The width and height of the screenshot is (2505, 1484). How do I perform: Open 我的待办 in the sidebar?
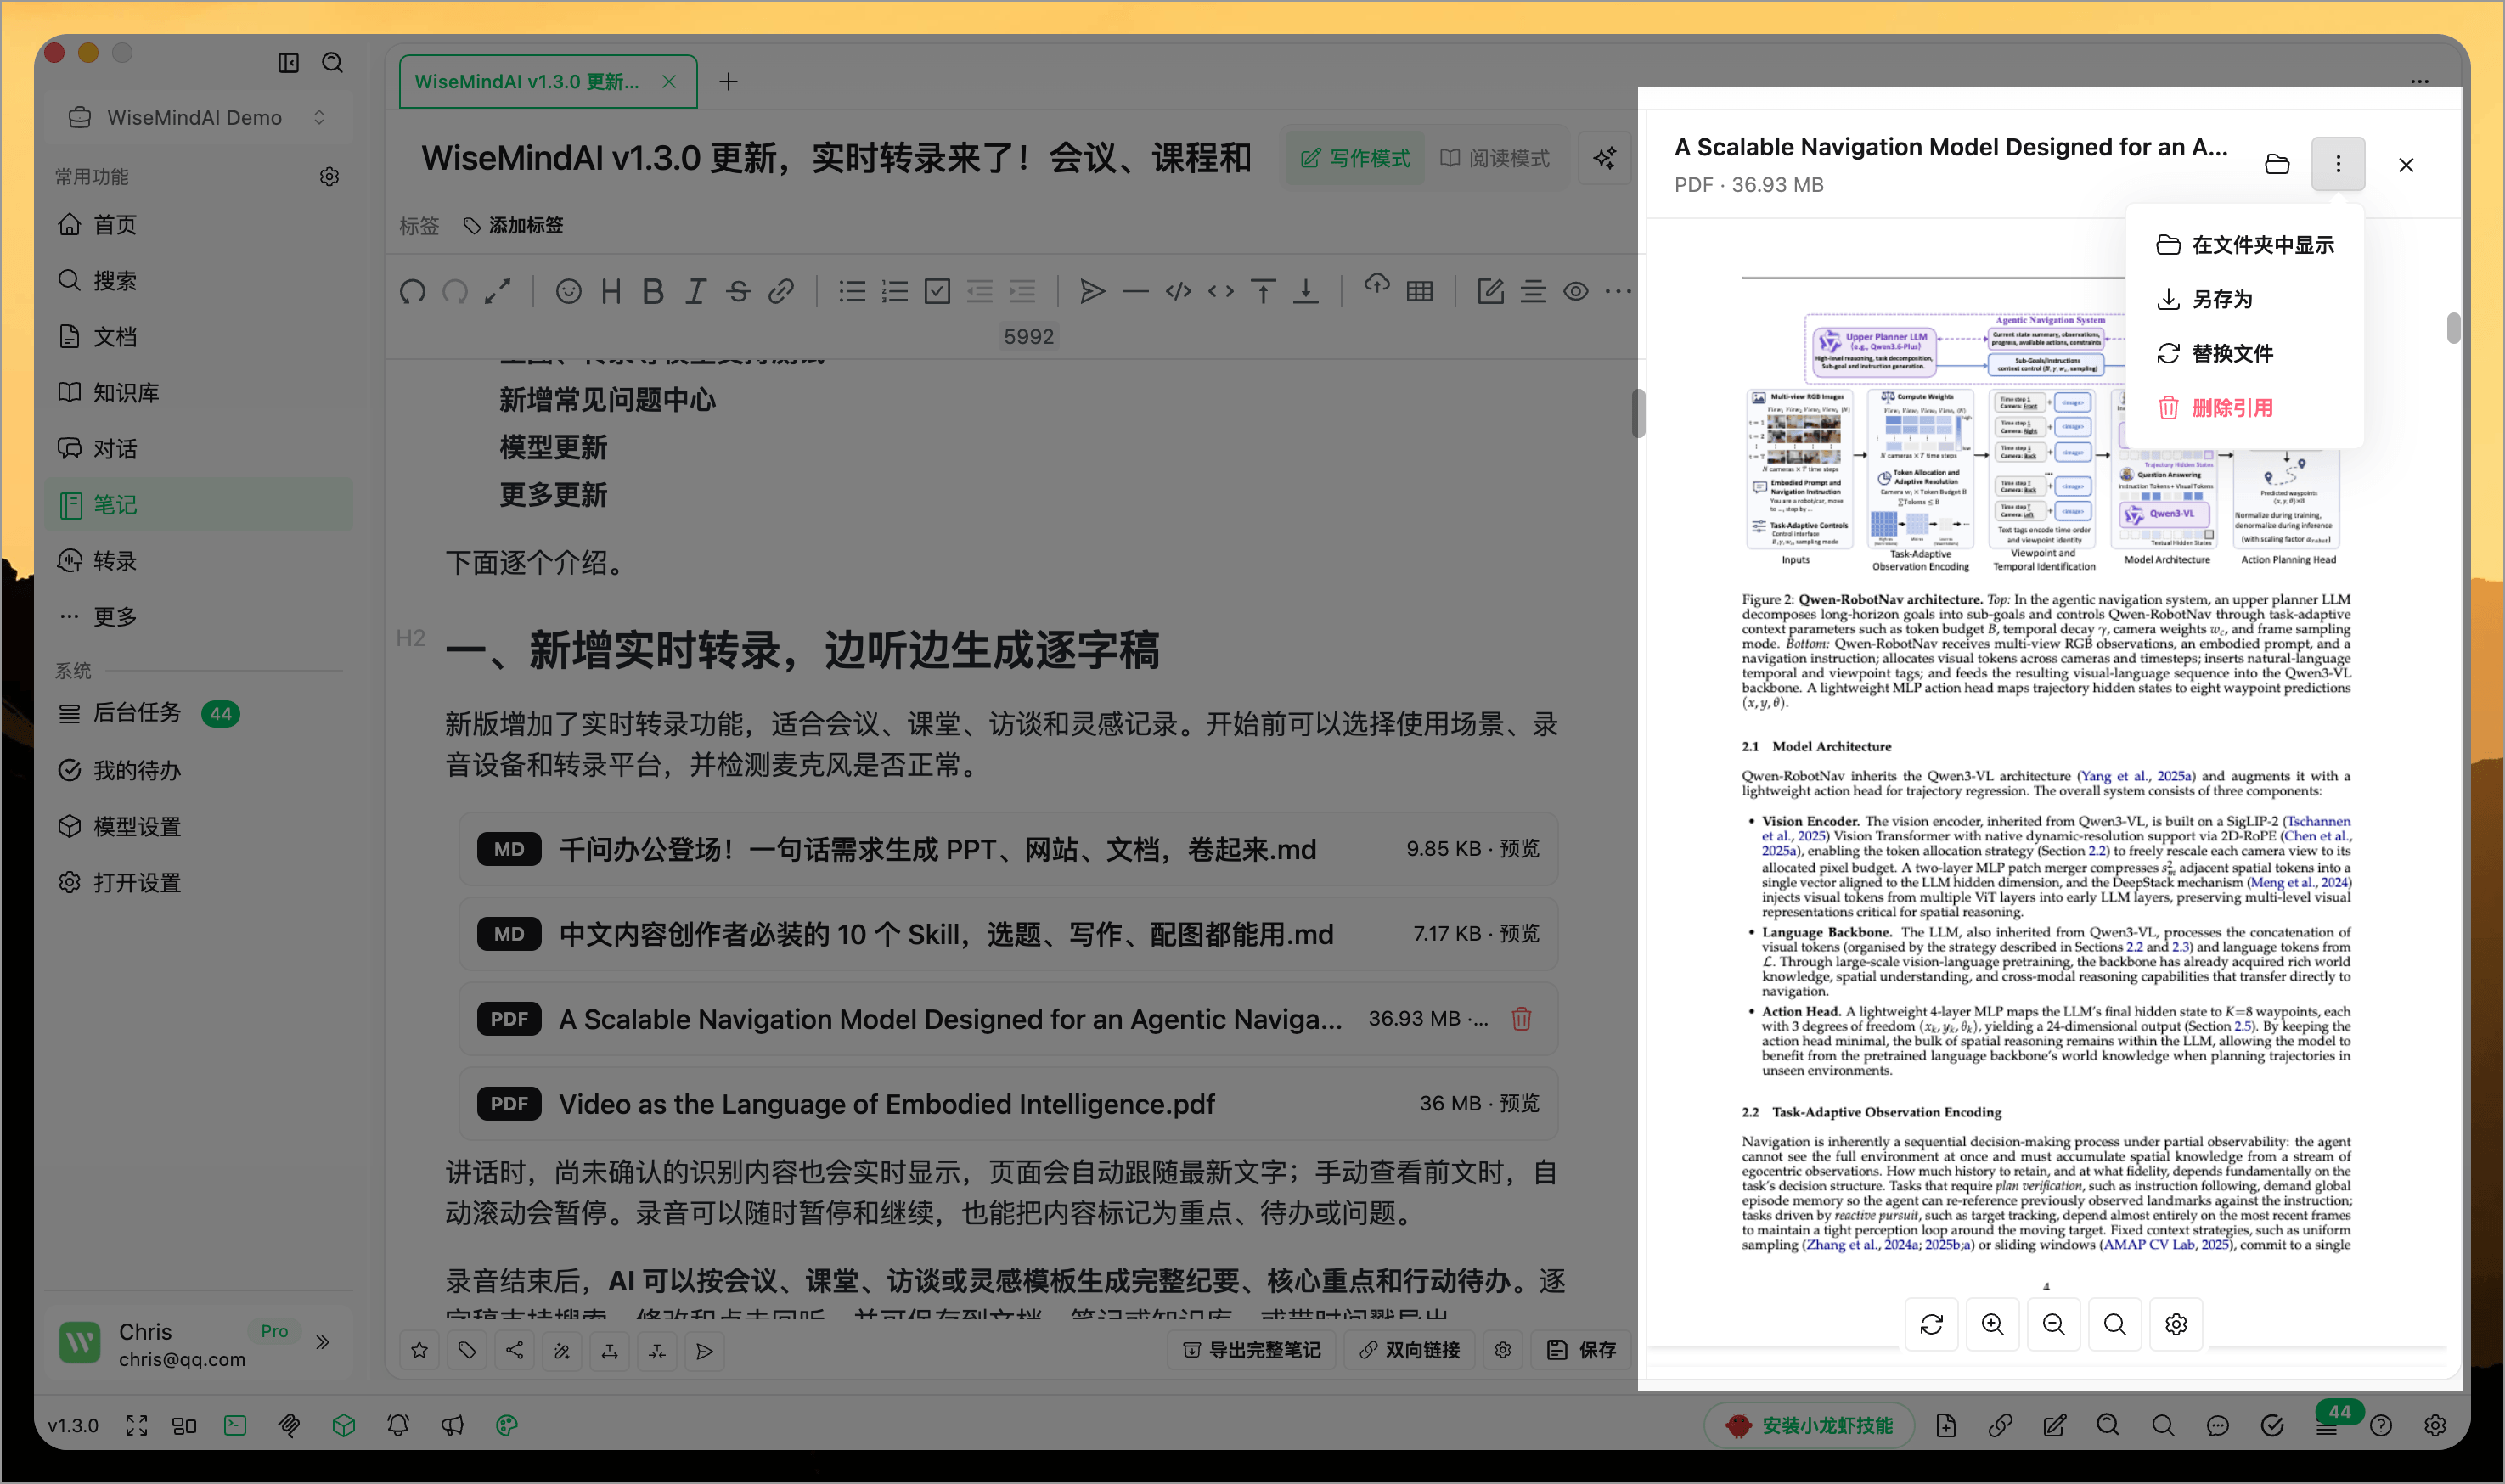pos(198,771)
